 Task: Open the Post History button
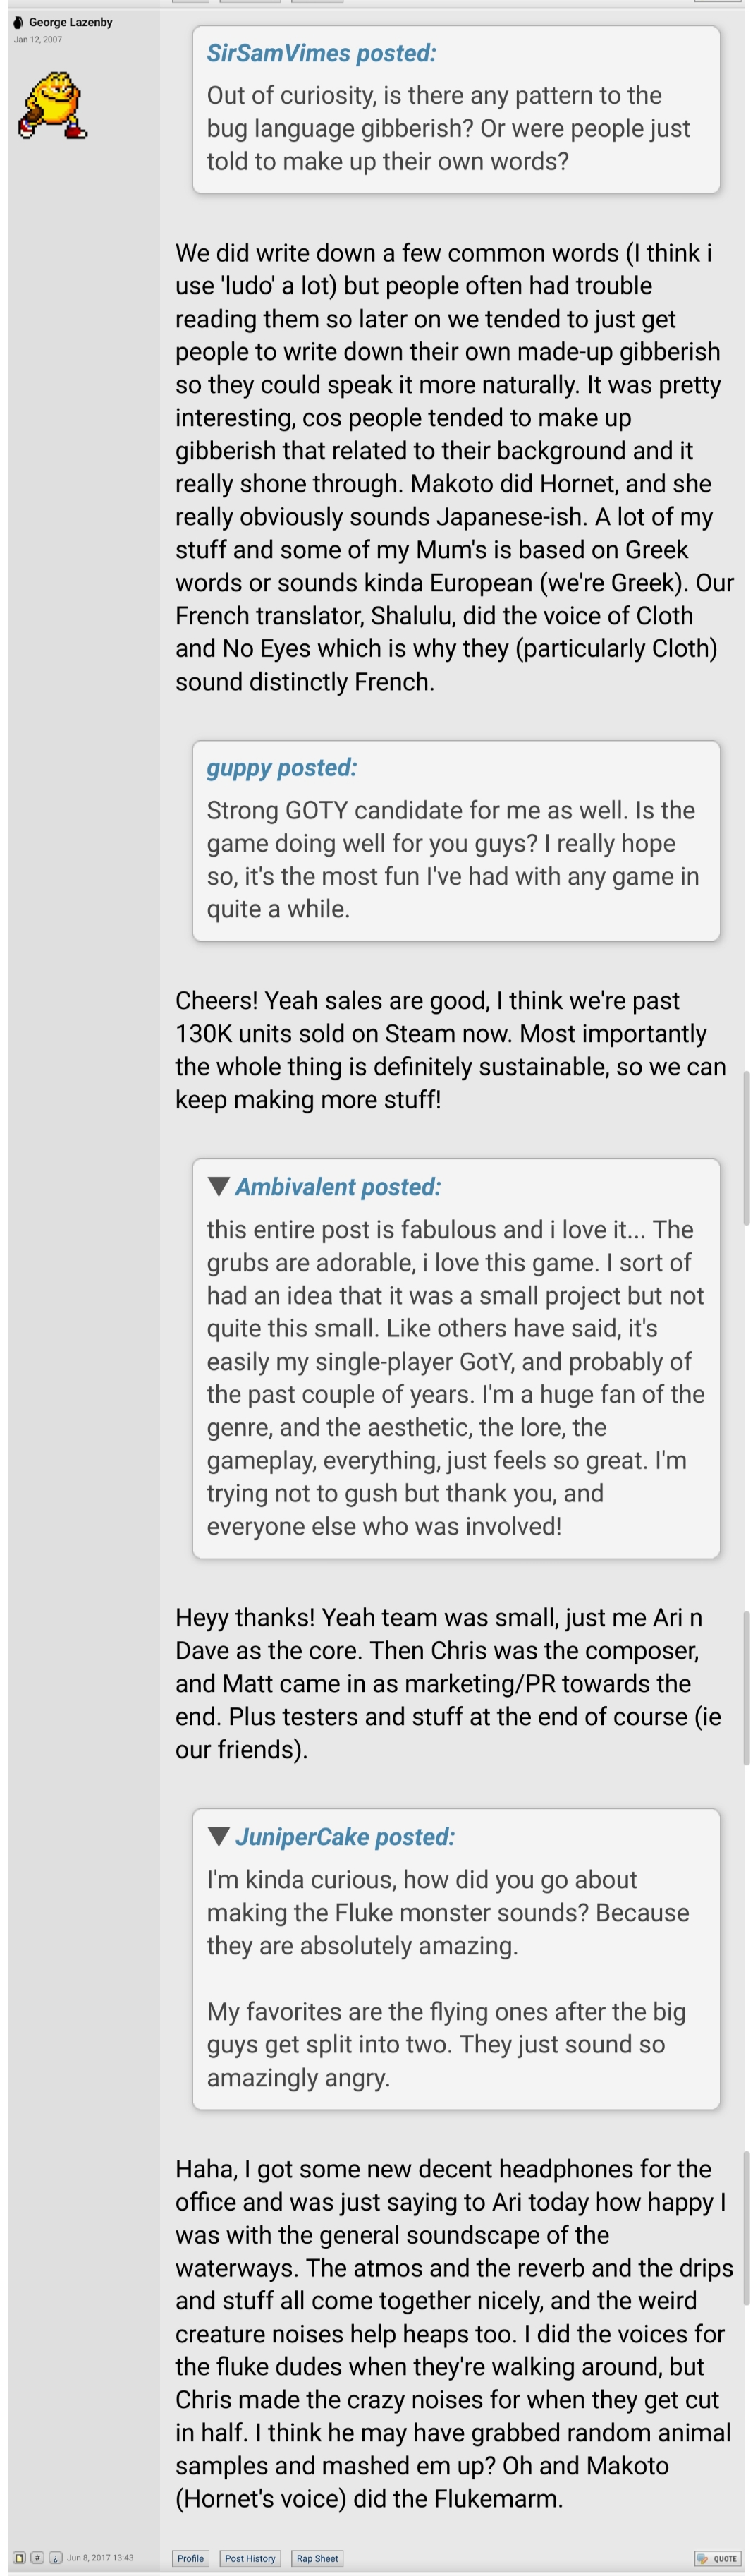[x=250, y=2558]
